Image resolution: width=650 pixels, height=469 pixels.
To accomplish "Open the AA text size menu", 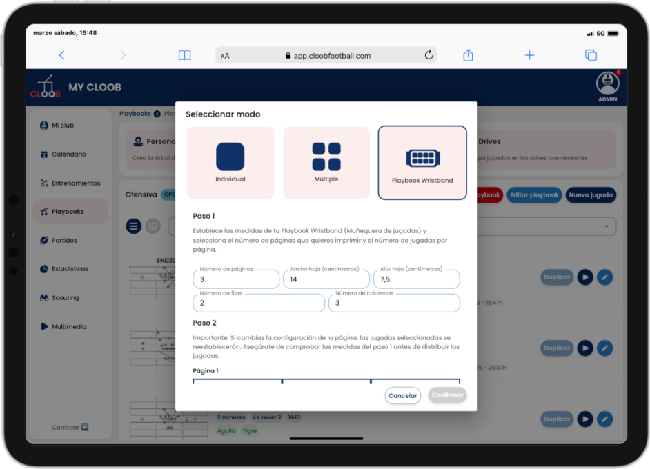I will (225, 56).
